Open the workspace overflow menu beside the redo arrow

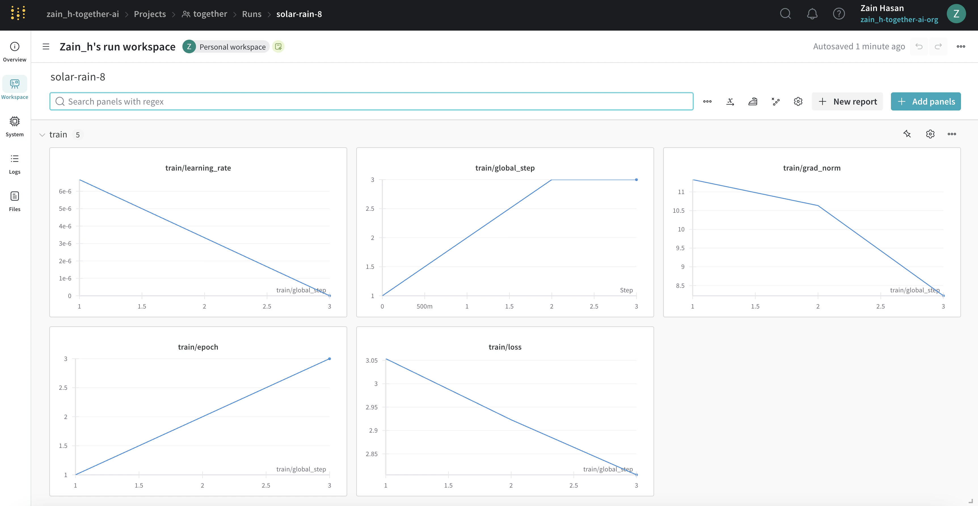click(x=960, y=47)
